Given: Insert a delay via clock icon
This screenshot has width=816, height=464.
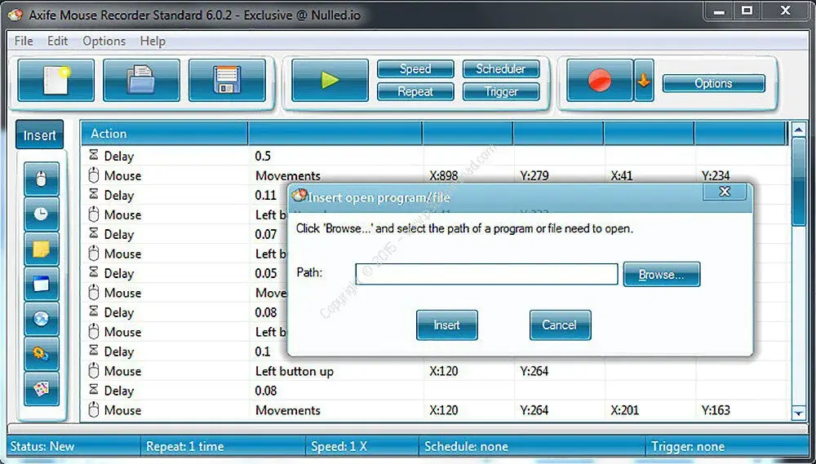Looking at the screenshot, I should pos(41,214).
